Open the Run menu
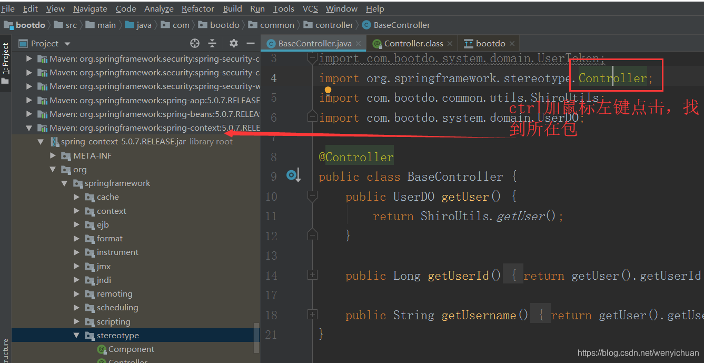The image size is (704, 363). pos(257,9)
